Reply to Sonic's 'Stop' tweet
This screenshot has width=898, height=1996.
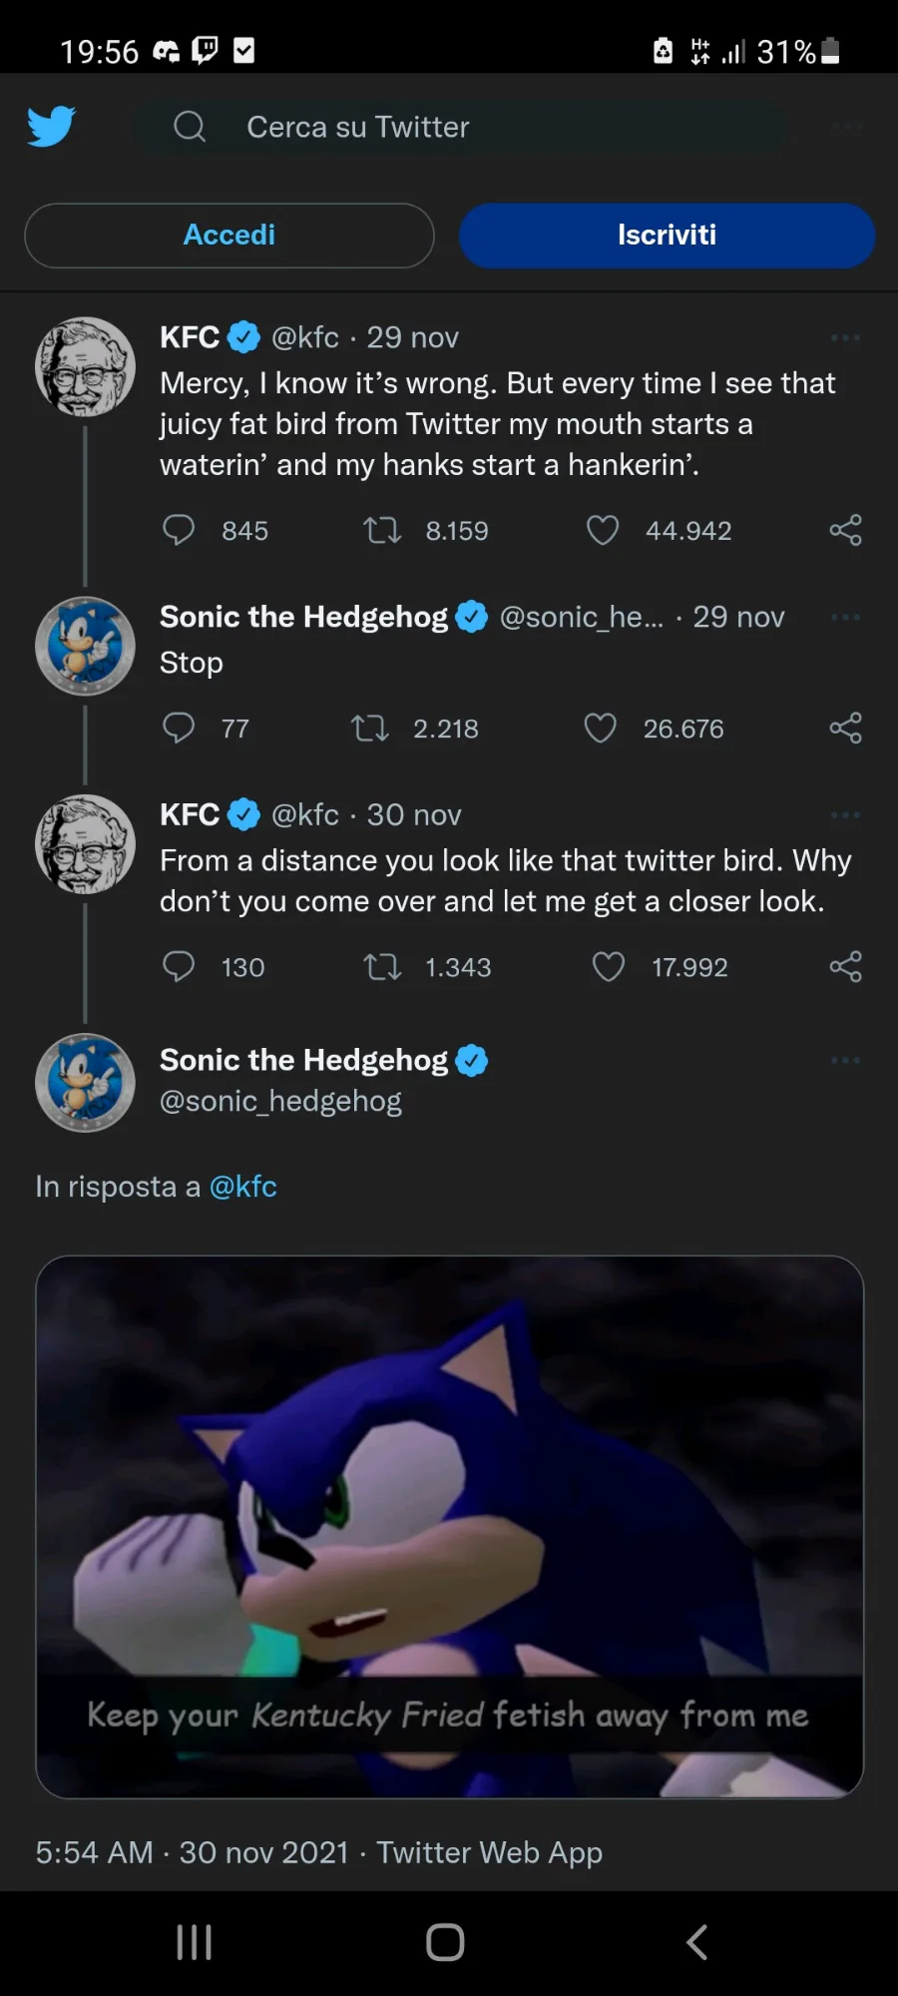coord(179,729)
